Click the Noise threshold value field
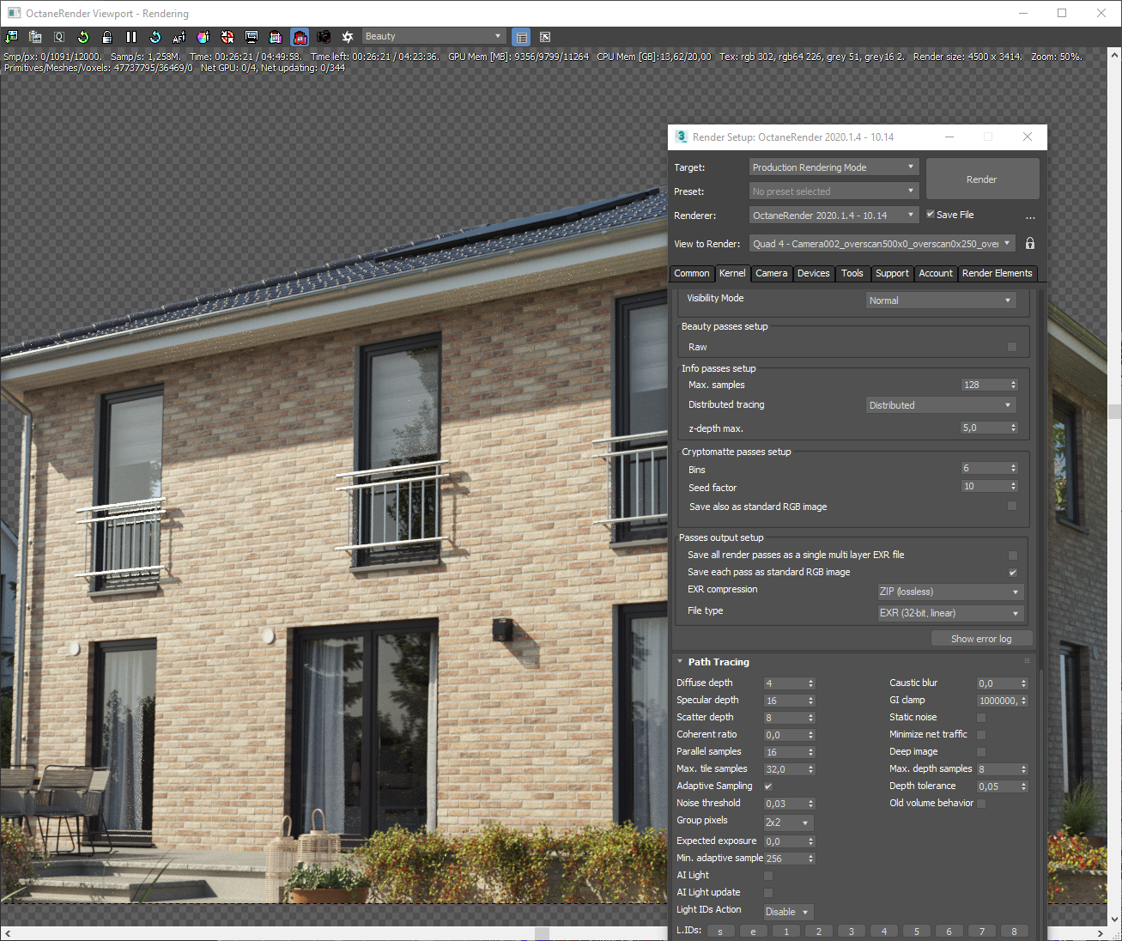This screenshot has height=941, width=1122. click(x=785, y=804)
